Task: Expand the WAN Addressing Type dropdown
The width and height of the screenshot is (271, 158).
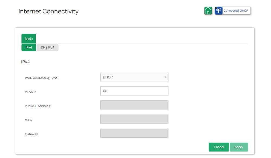Action: click(x=134, y=77)
